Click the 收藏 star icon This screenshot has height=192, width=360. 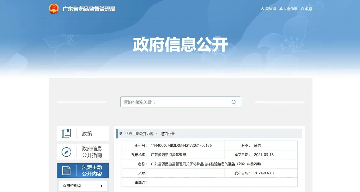point(302,9)
